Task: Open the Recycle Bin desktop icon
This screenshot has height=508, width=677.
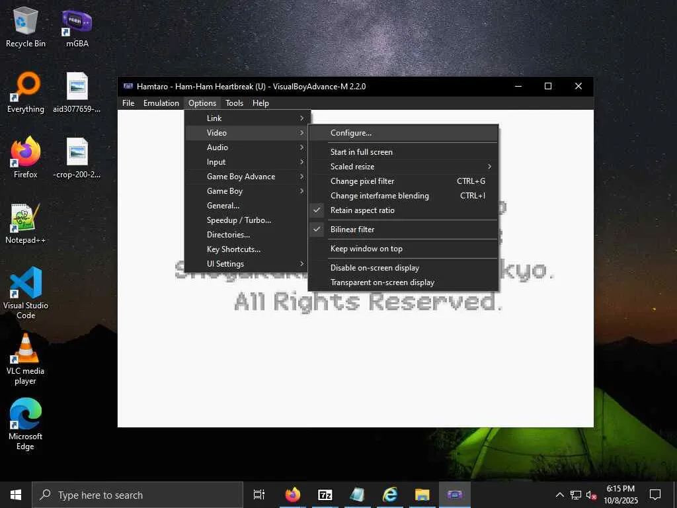Action: pos(26,26)
